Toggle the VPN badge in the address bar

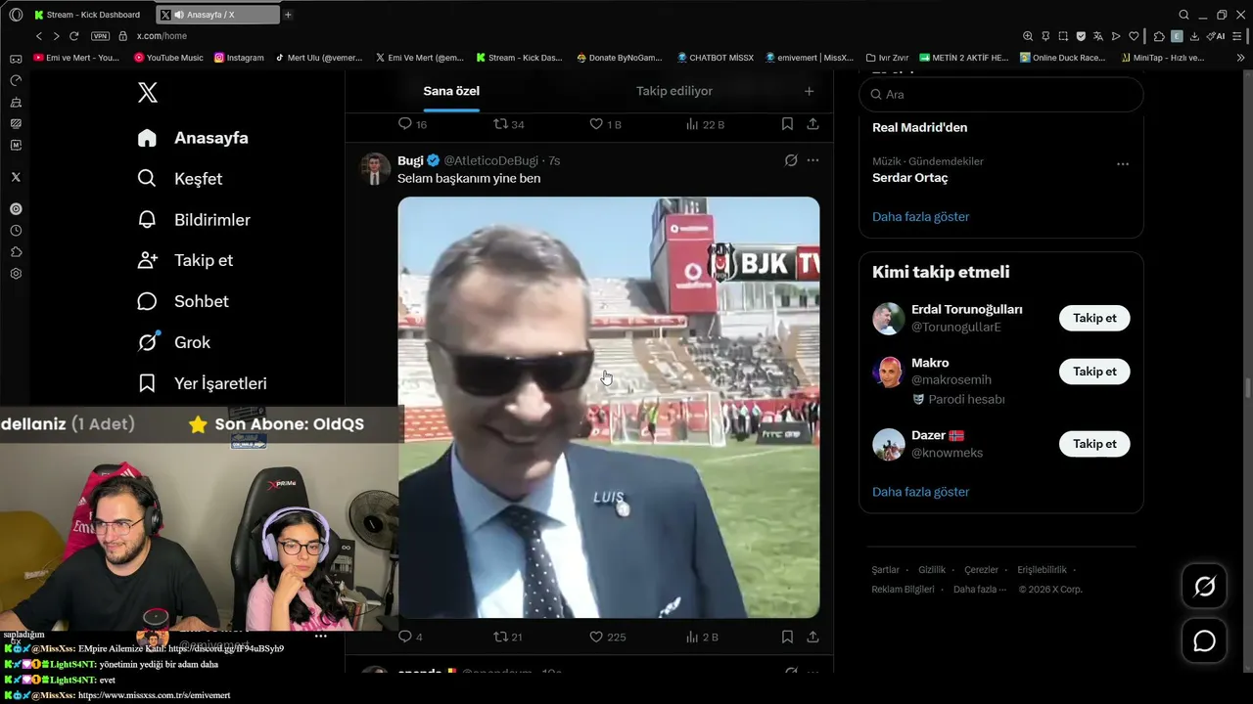(x=100, y=36)
